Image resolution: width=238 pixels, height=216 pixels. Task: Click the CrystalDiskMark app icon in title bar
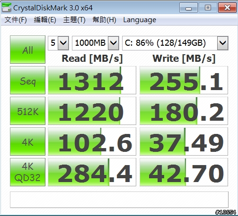7,8
